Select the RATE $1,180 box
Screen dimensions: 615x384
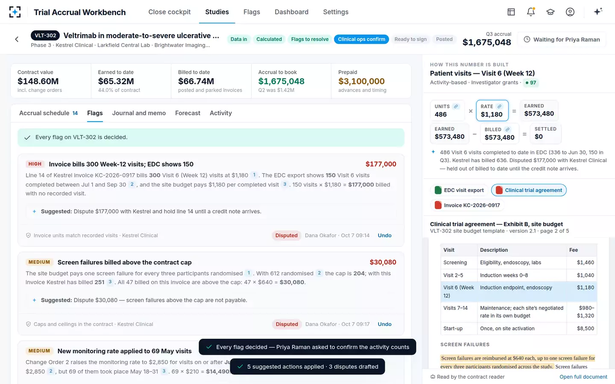point(492,111)
